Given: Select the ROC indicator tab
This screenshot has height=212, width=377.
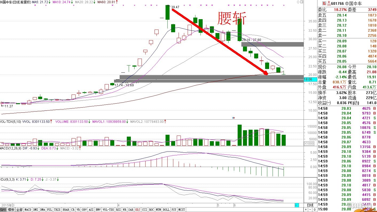Looking at the screenshot, I should coord(152,210).
